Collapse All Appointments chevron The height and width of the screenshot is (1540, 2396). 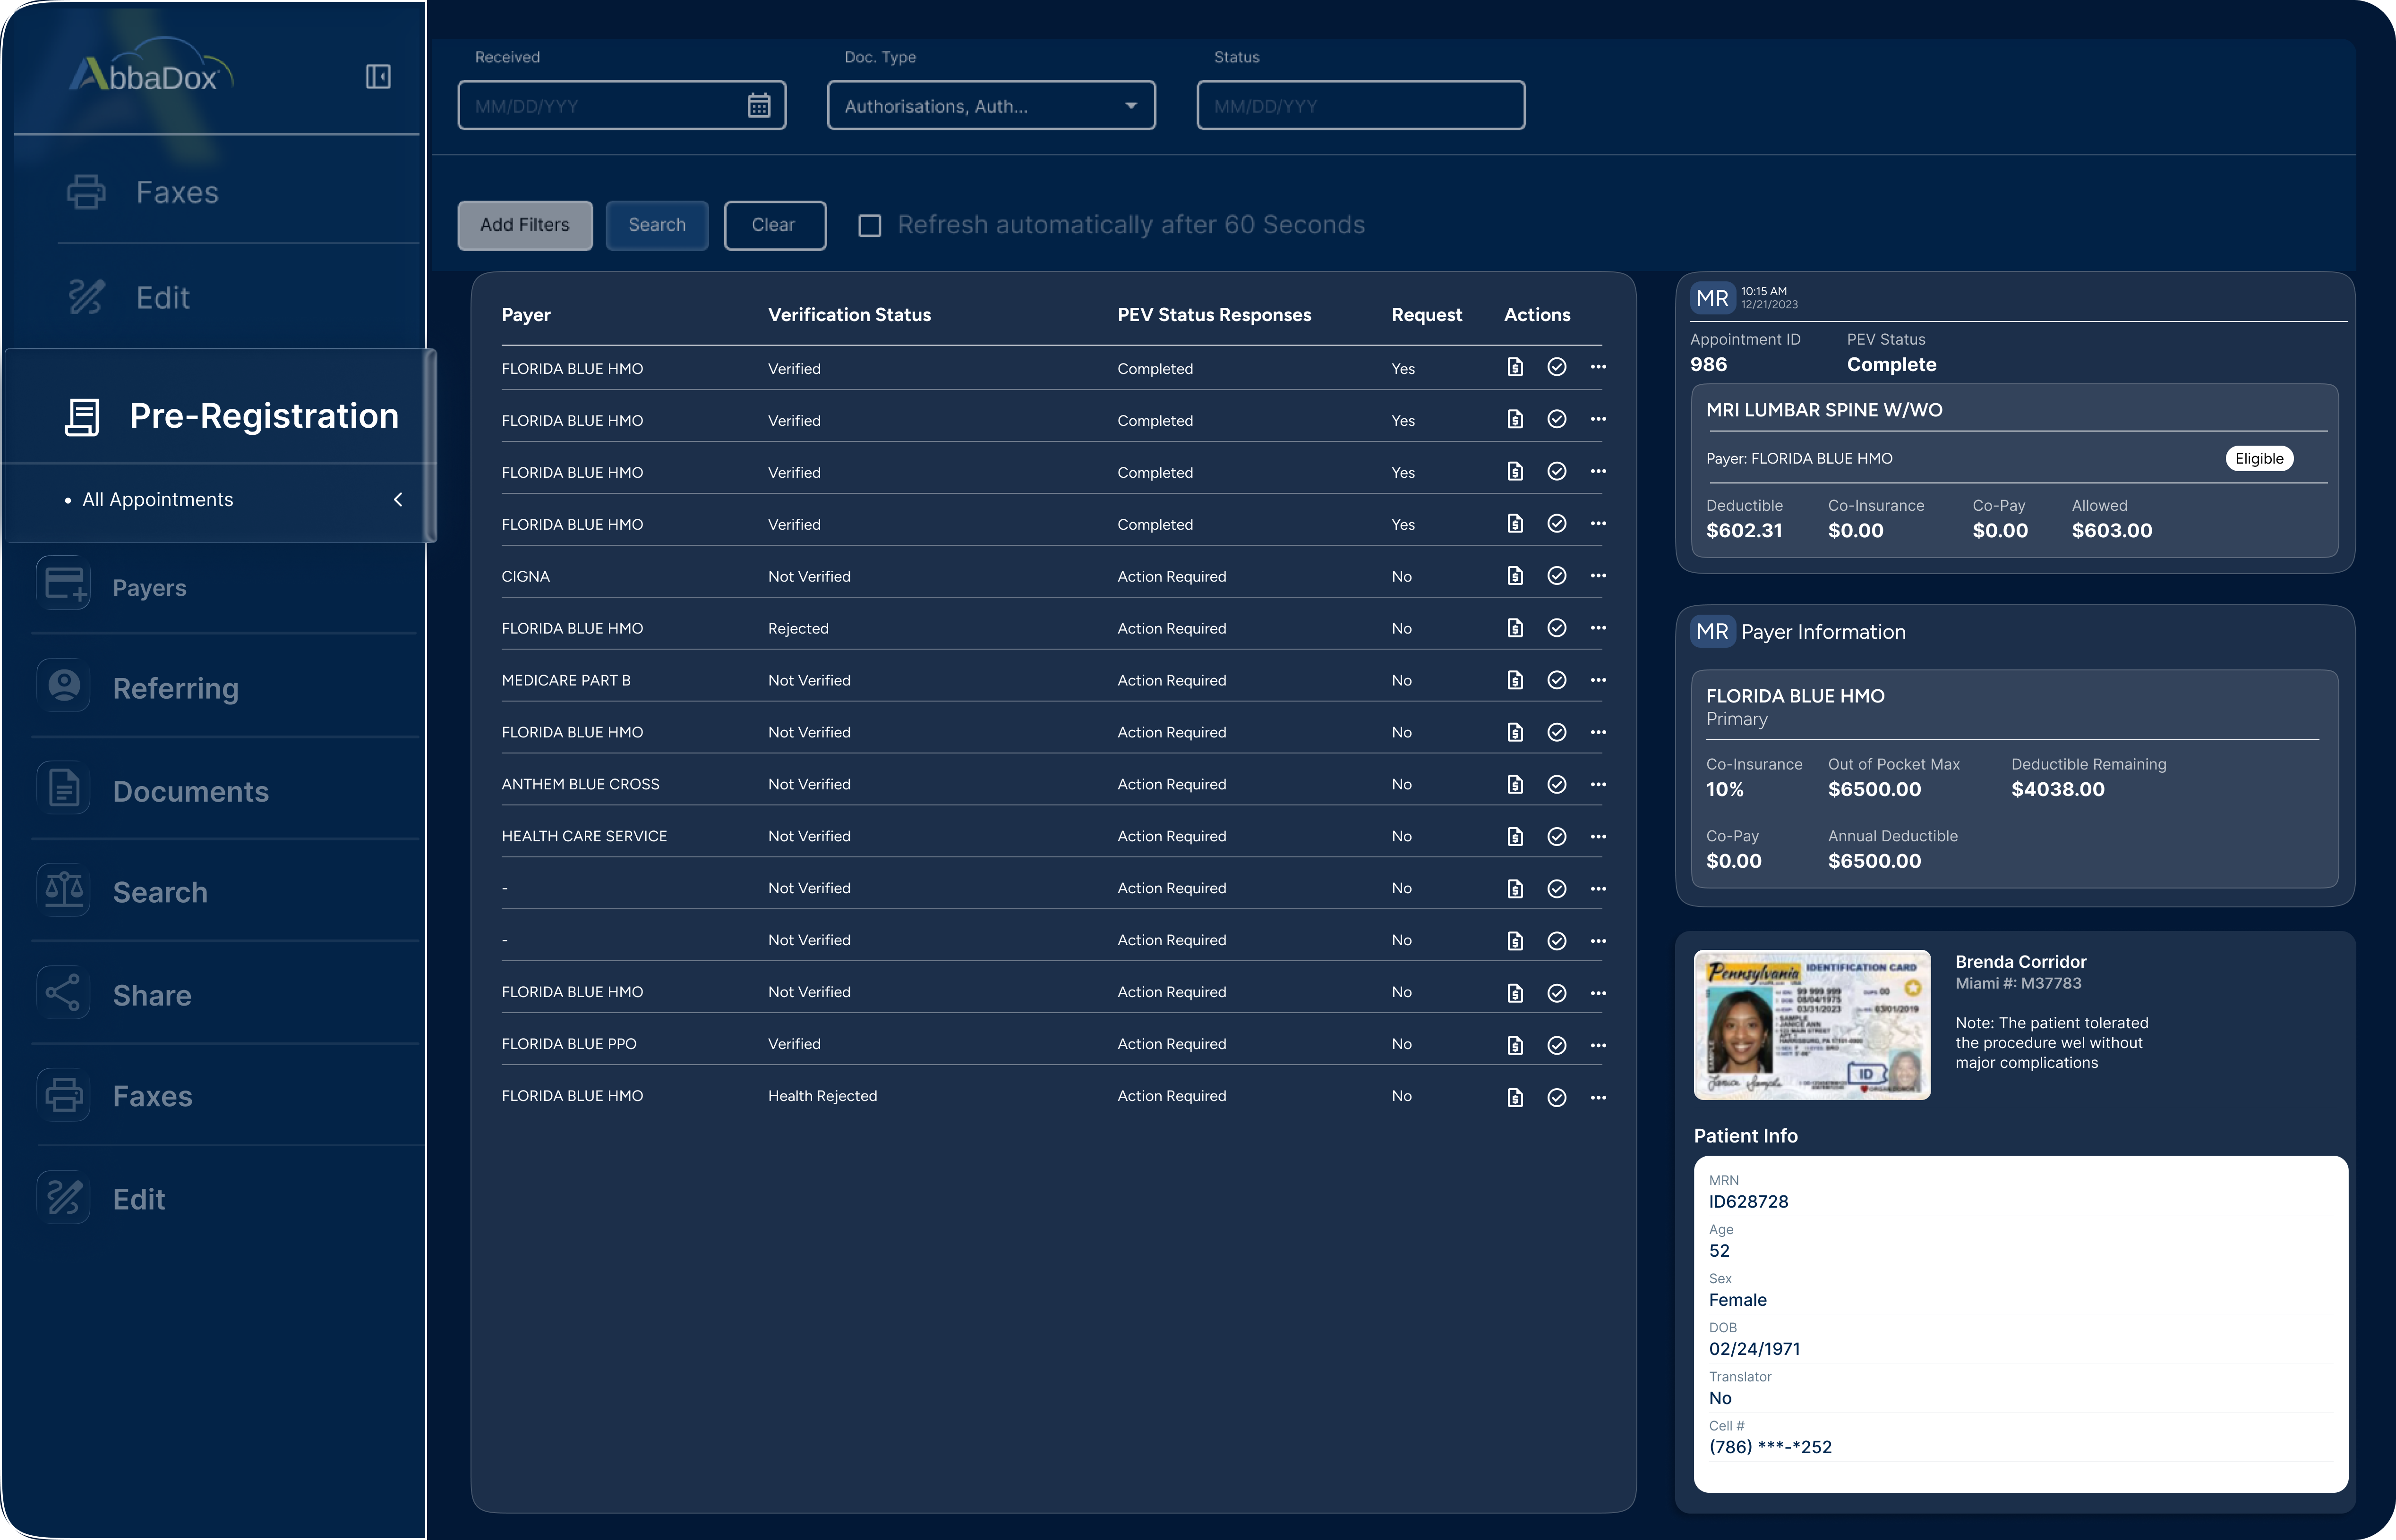tap(398, 499)
